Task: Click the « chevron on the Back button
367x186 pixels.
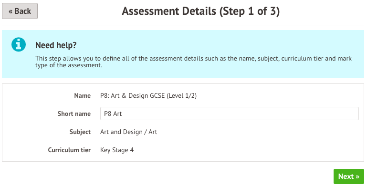Action: click(x=10, y=11)
